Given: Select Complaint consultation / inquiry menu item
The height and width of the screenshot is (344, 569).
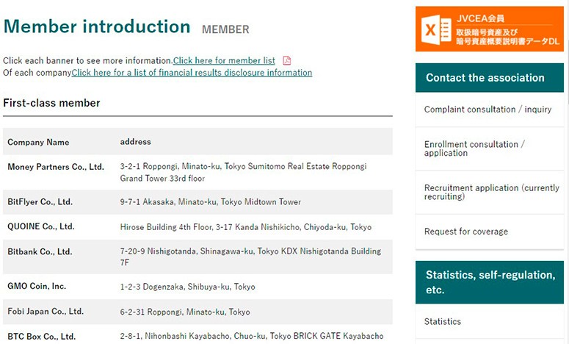Looking at the screenshot, I should click(x=488, y=110).
